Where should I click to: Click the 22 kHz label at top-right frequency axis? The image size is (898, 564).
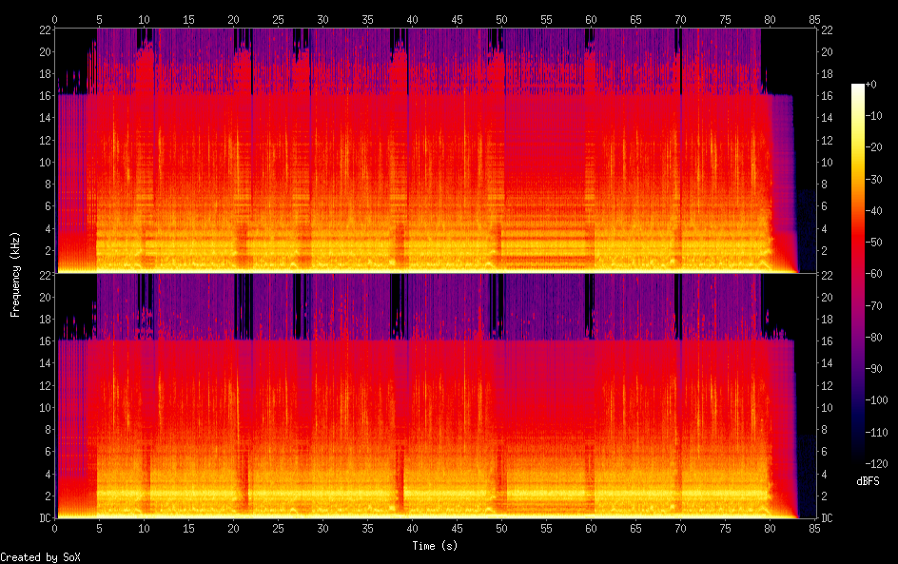(x=827, y=30)
